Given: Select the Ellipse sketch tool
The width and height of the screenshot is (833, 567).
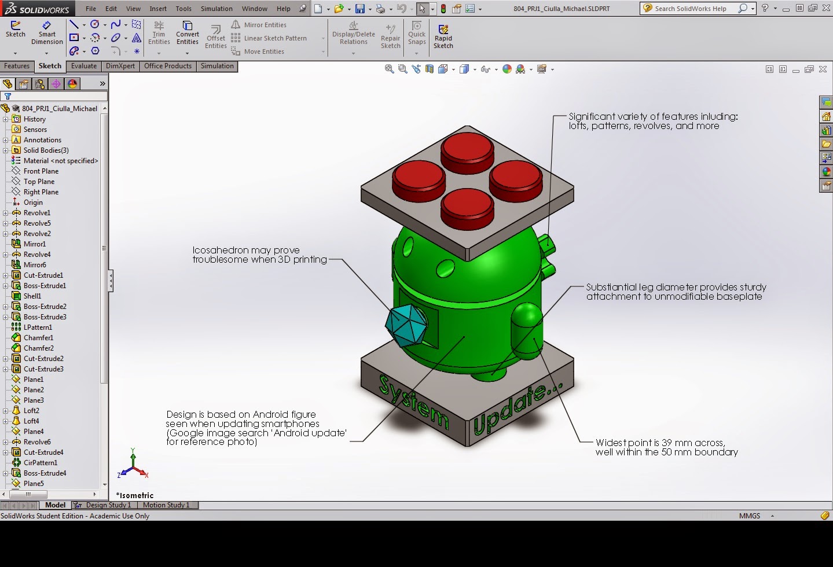Looking at the screenshot, I should [x=116, y=38].
